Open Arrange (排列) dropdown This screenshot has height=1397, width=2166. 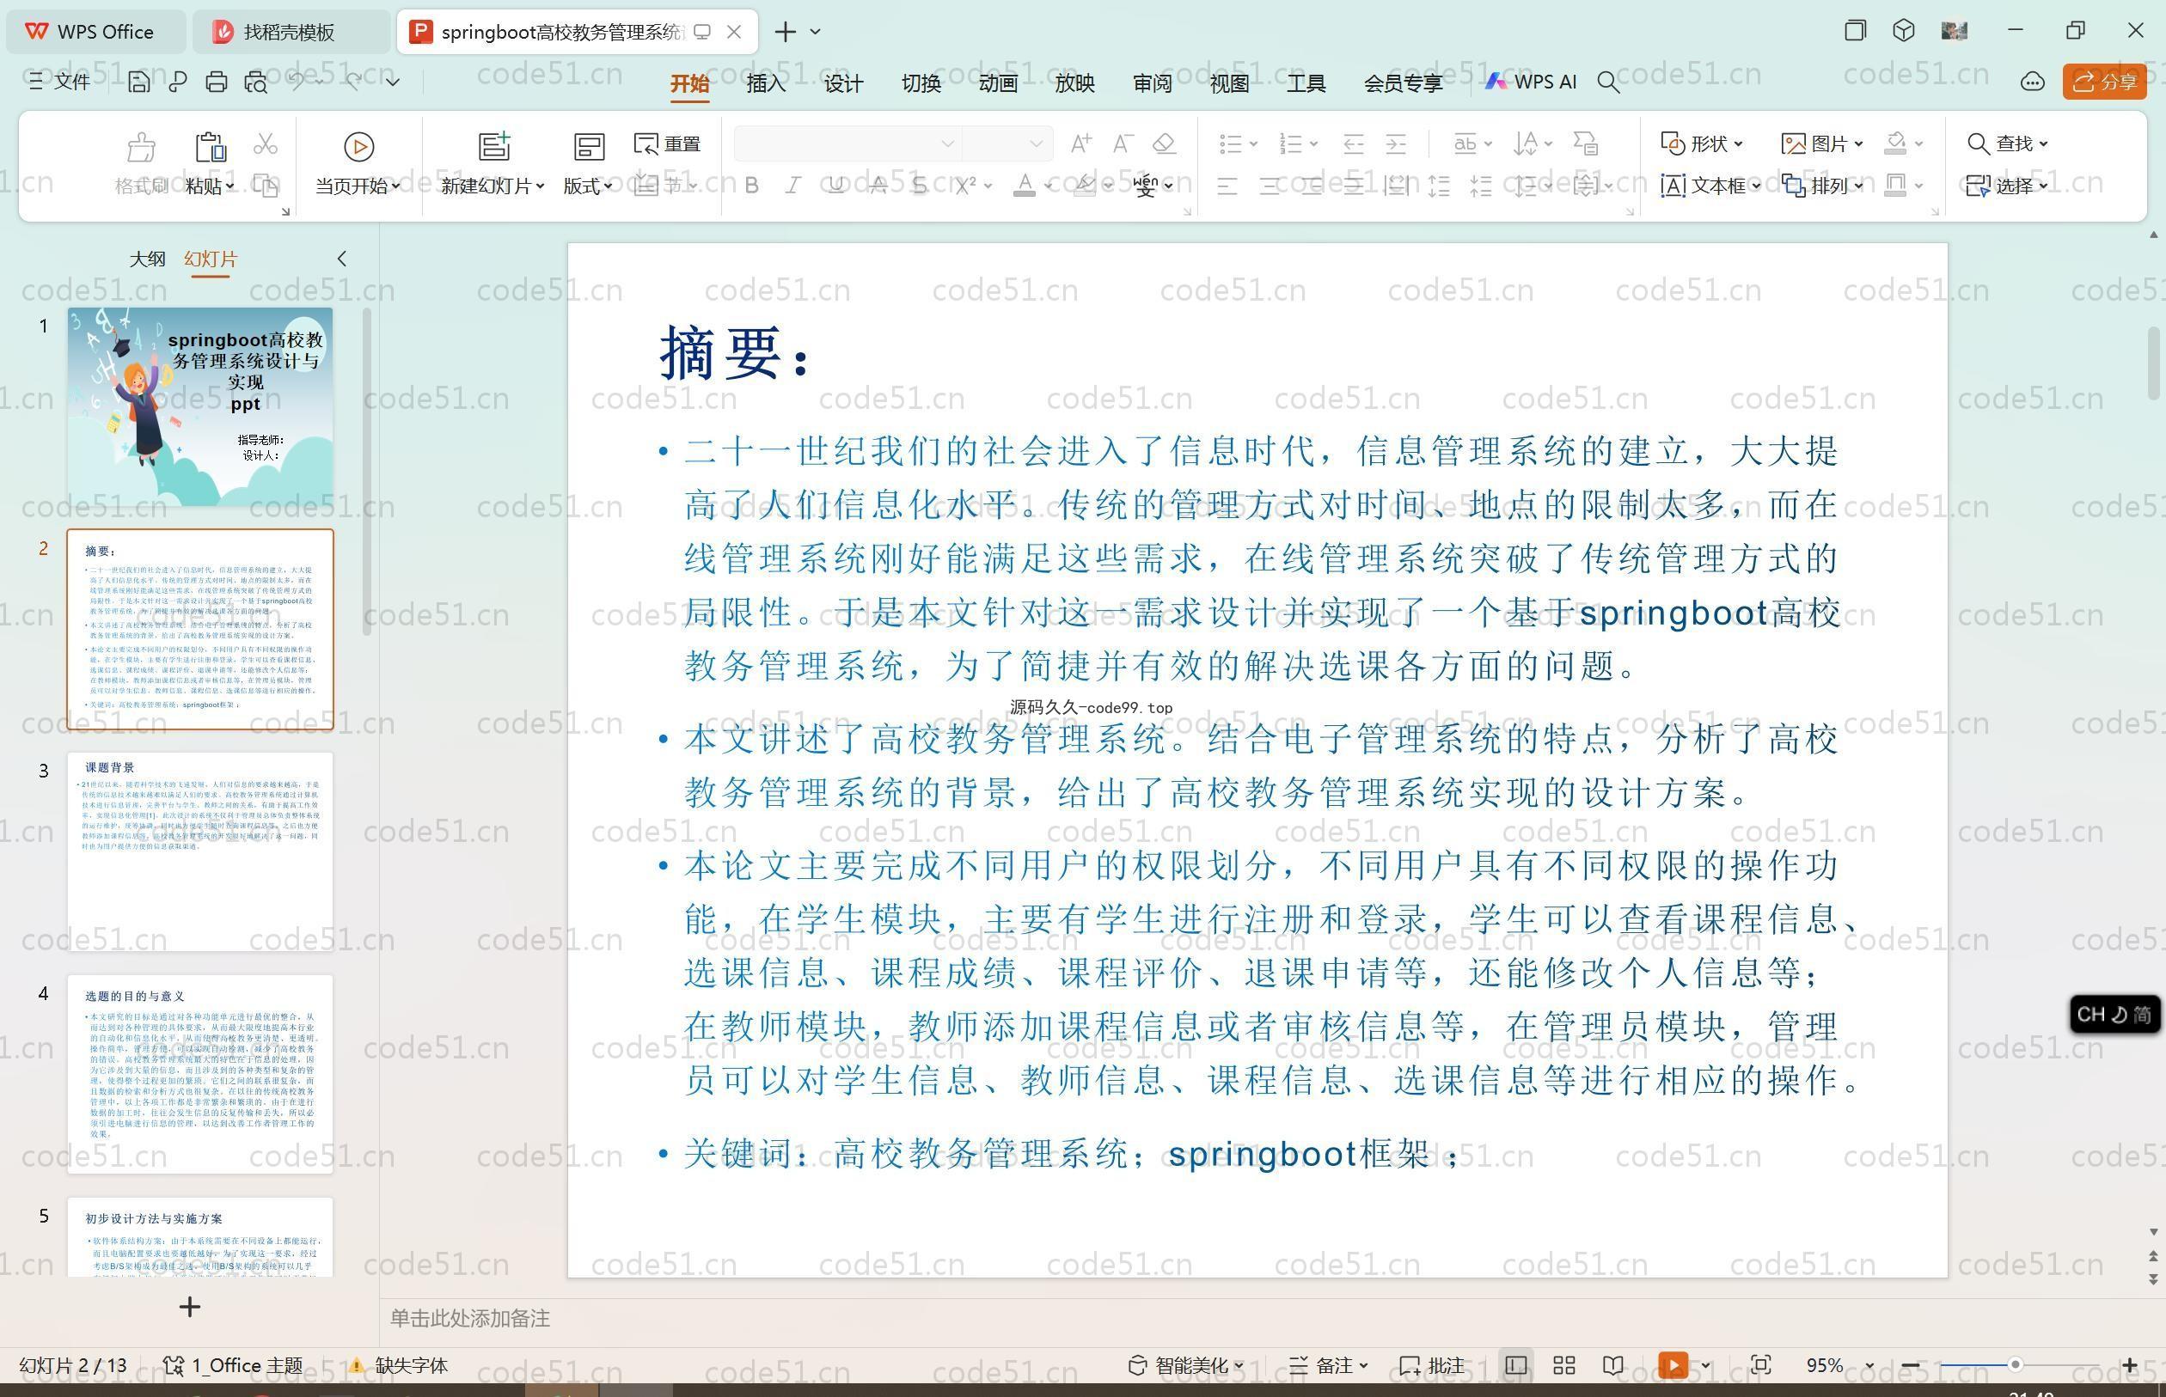[x=1822, y=186]
